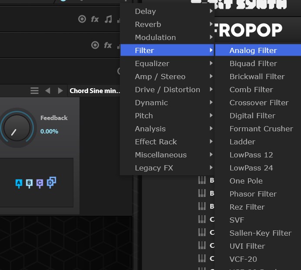
Task: Toggle the blue A marker
Action: 19,183
